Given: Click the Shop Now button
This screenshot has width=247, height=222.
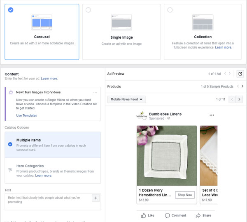Looking at the screenshot, I should 185,195.
